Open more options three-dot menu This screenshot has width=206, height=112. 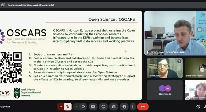pyautogui.click(x=133, y=107)
